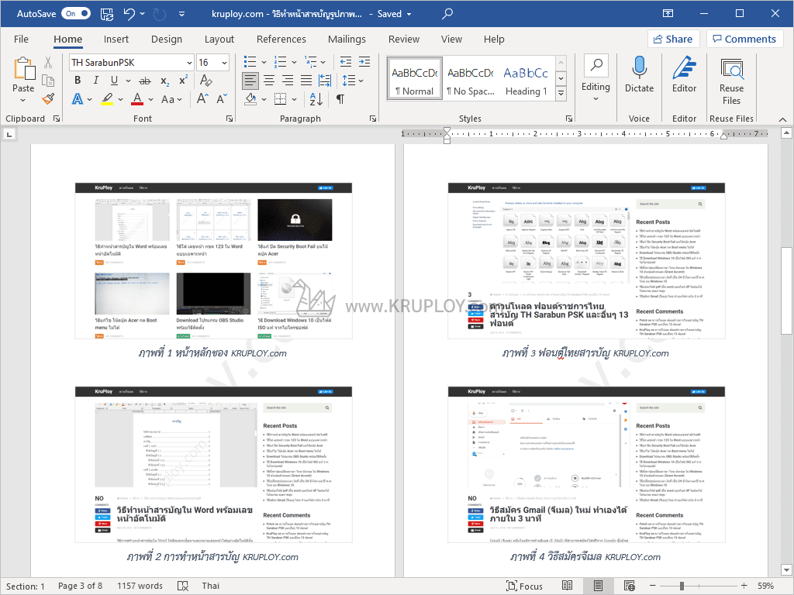Switch to the Layout tab

219,39
